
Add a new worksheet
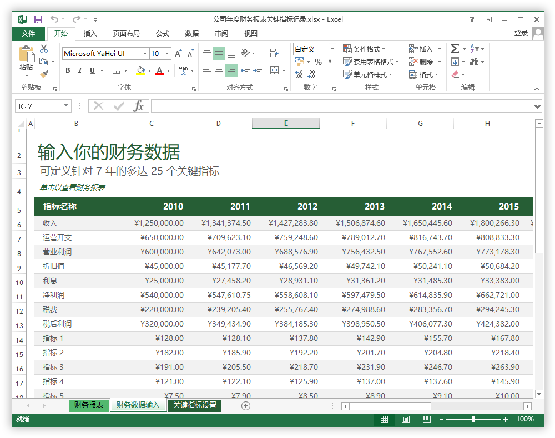(x=246, y=406)
